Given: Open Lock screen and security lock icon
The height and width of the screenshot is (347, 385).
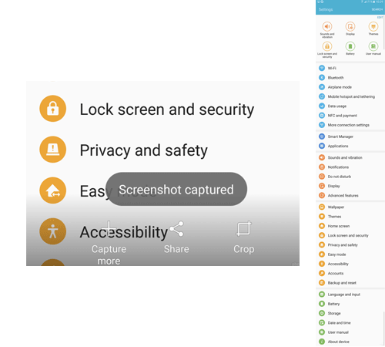Looking at the screenshot, I should (x=53, y=109).
